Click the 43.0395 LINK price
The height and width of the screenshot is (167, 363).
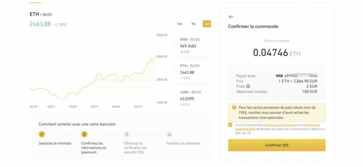187,99
